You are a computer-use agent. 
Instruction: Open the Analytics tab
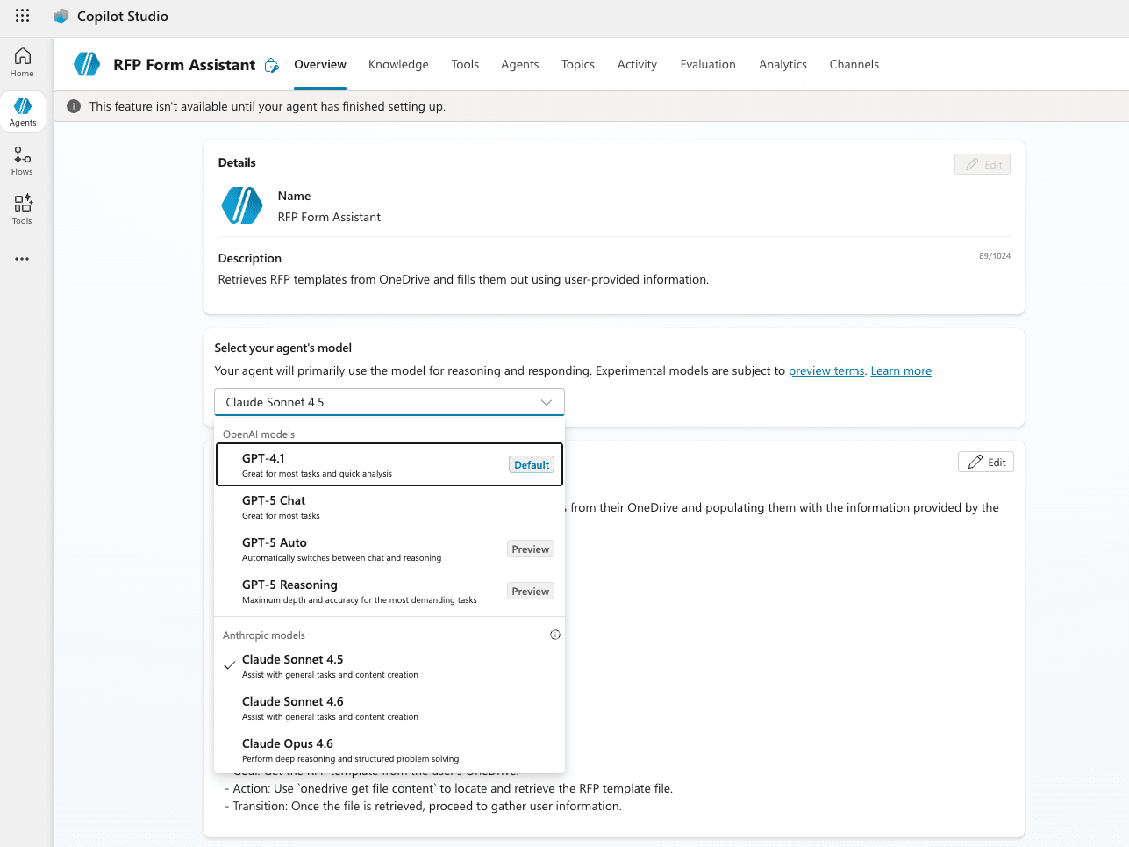782,64
